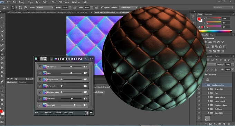Switch to the Timeline tab
Viewport: 235px width, 126px height.
point(23,82)
